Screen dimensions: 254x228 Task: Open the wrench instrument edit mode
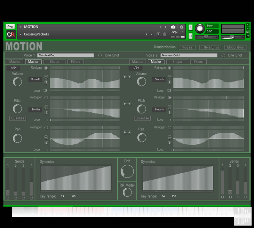tap(10, 26)
